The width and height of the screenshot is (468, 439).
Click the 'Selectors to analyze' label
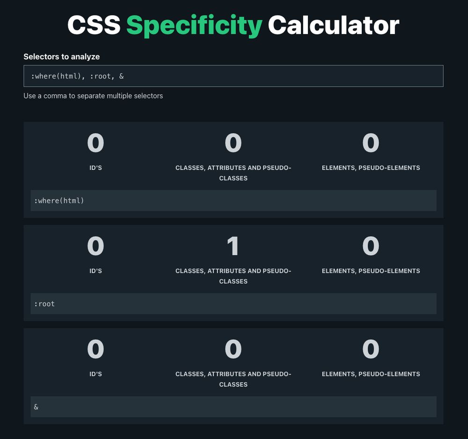point(61,57)
